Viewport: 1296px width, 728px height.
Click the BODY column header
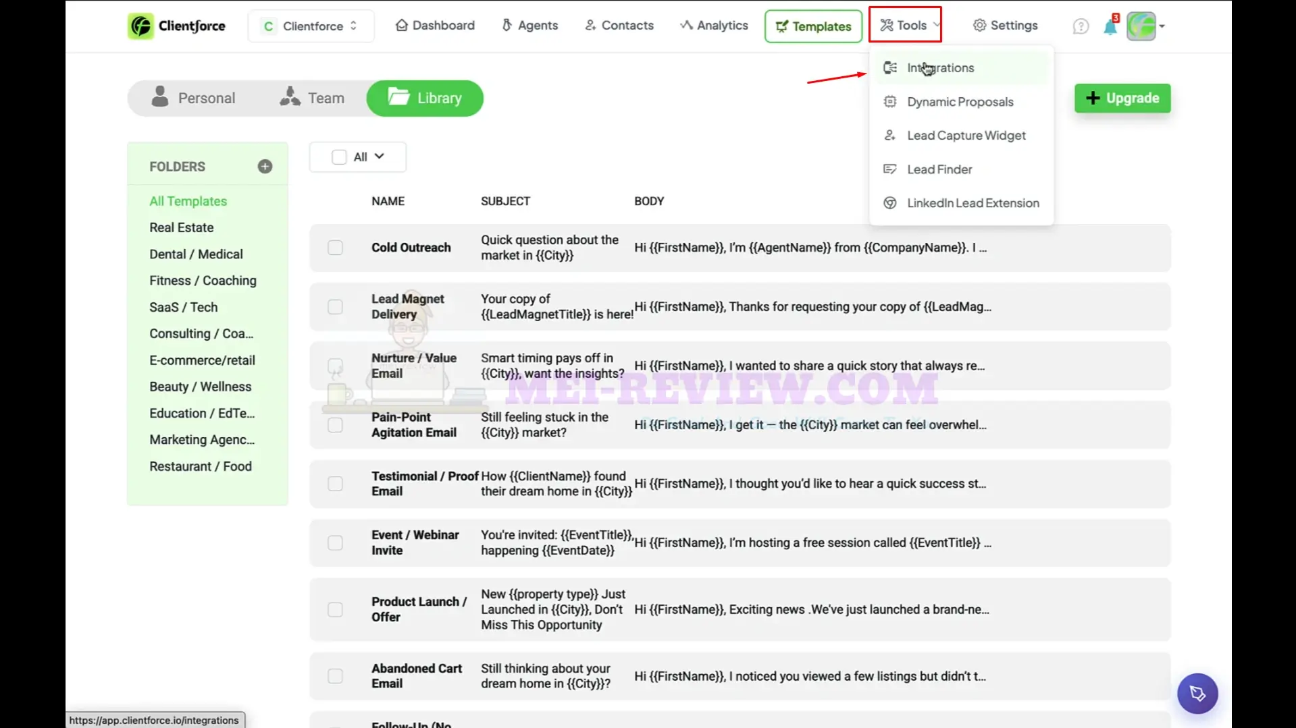click(x=648, y=201)
